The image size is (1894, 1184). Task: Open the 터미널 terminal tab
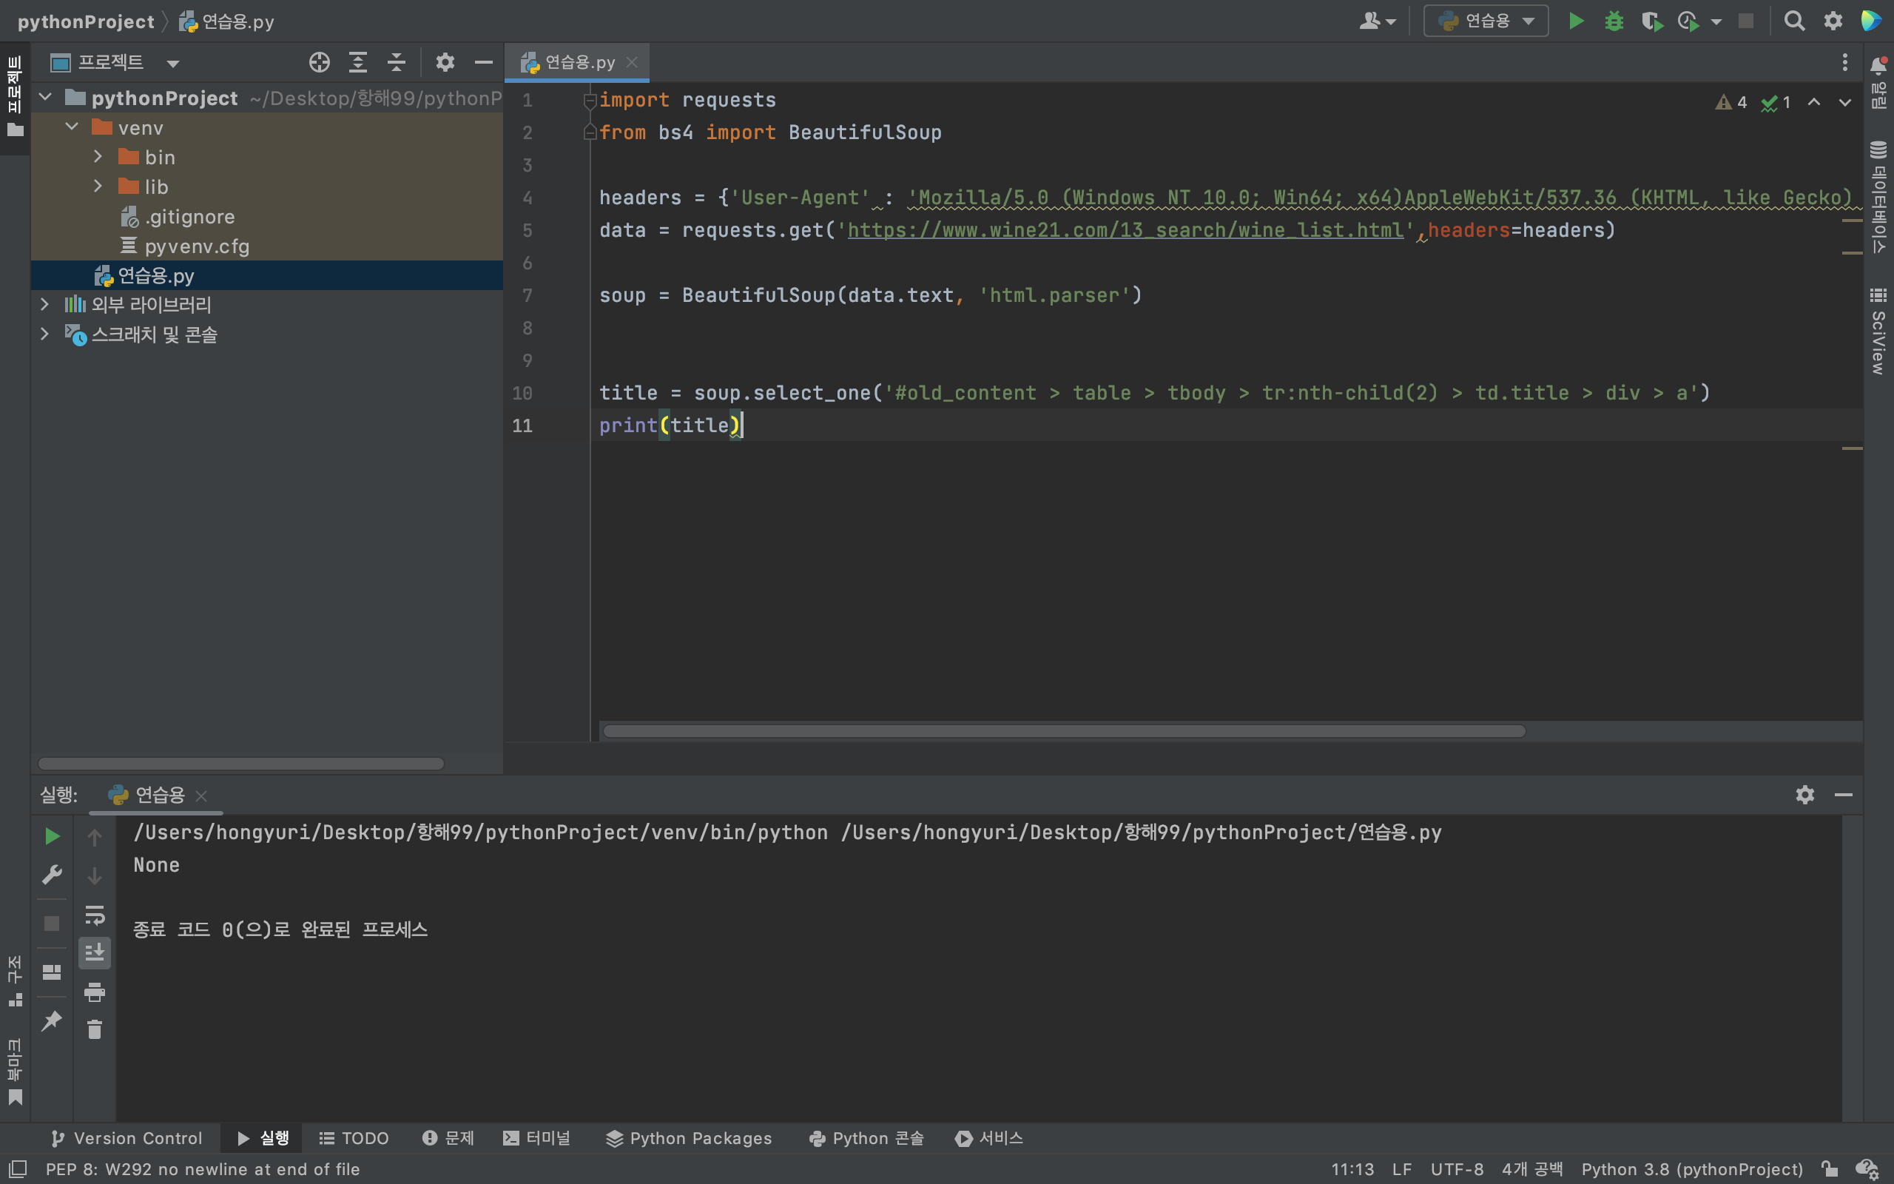pos(537,1138)
